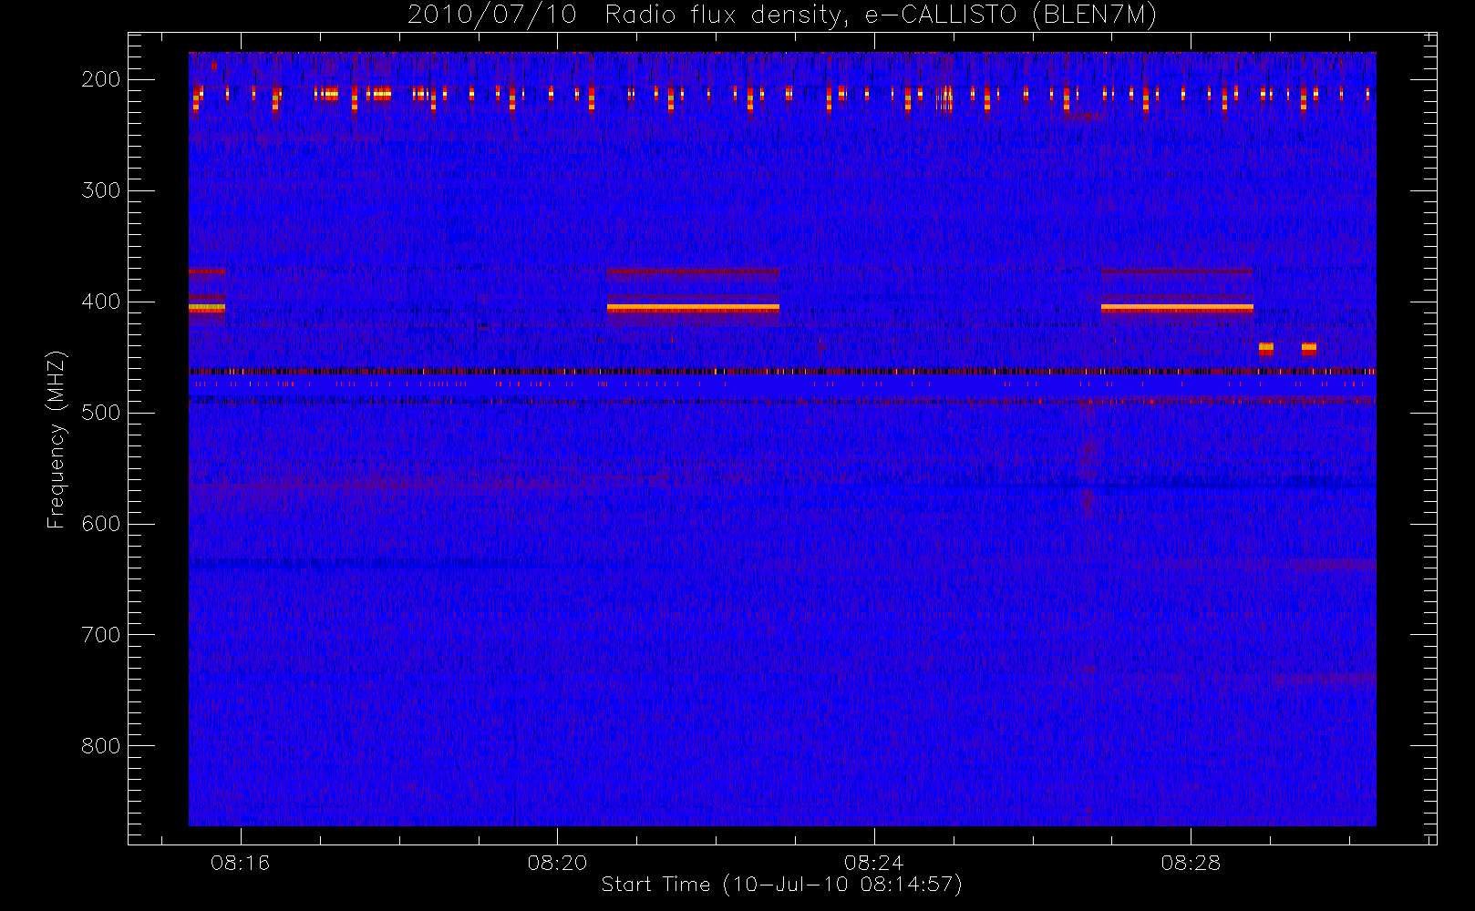
Task: Click the 08:20 time tick label
Action: coord(557,863)
